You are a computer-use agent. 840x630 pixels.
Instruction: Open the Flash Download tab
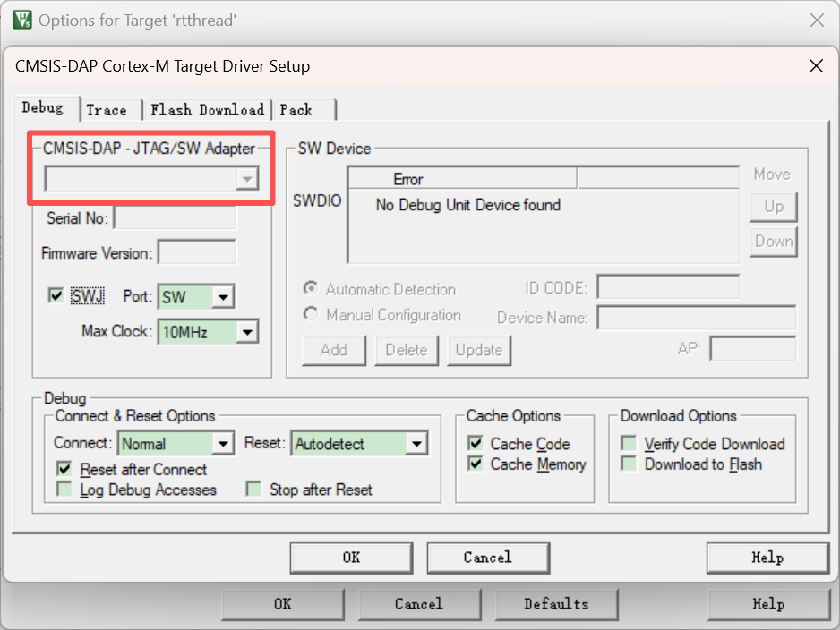coord(208,110)
